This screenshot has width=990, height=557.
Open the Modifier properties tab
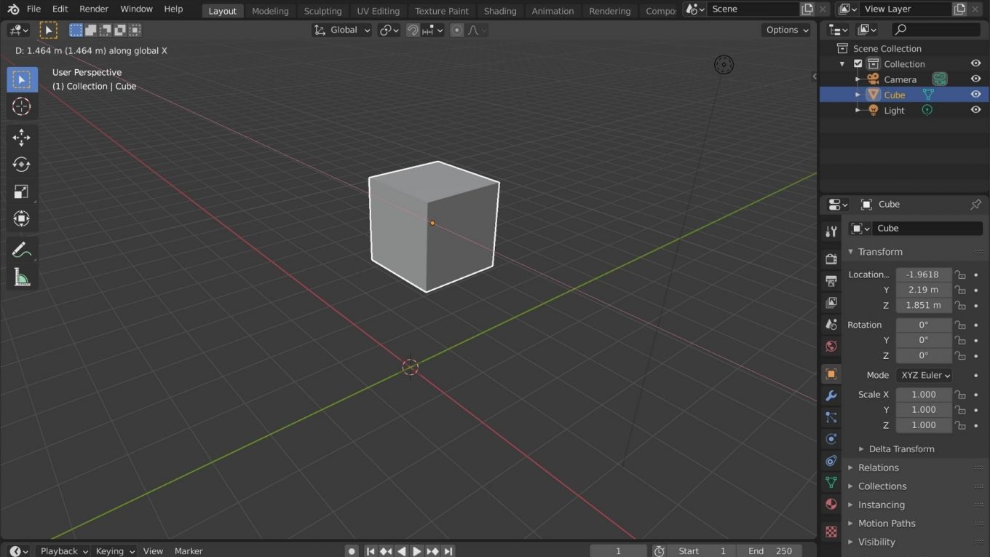point(831,396)
